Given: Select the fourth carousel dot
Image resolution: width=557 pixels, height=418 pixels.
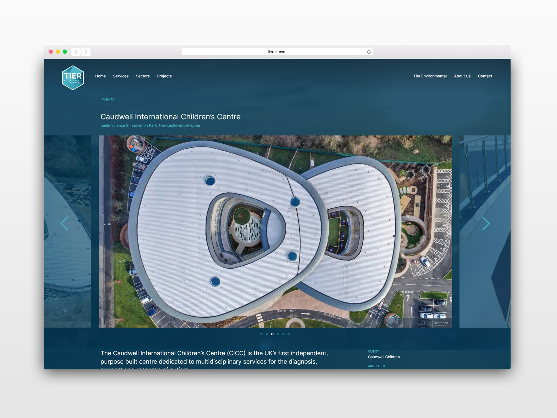Looking at the screenshot, I should pyautogui.click(x=278, y=334).
